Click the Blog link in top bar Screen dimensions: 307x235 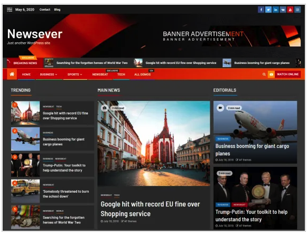point(57,10)
